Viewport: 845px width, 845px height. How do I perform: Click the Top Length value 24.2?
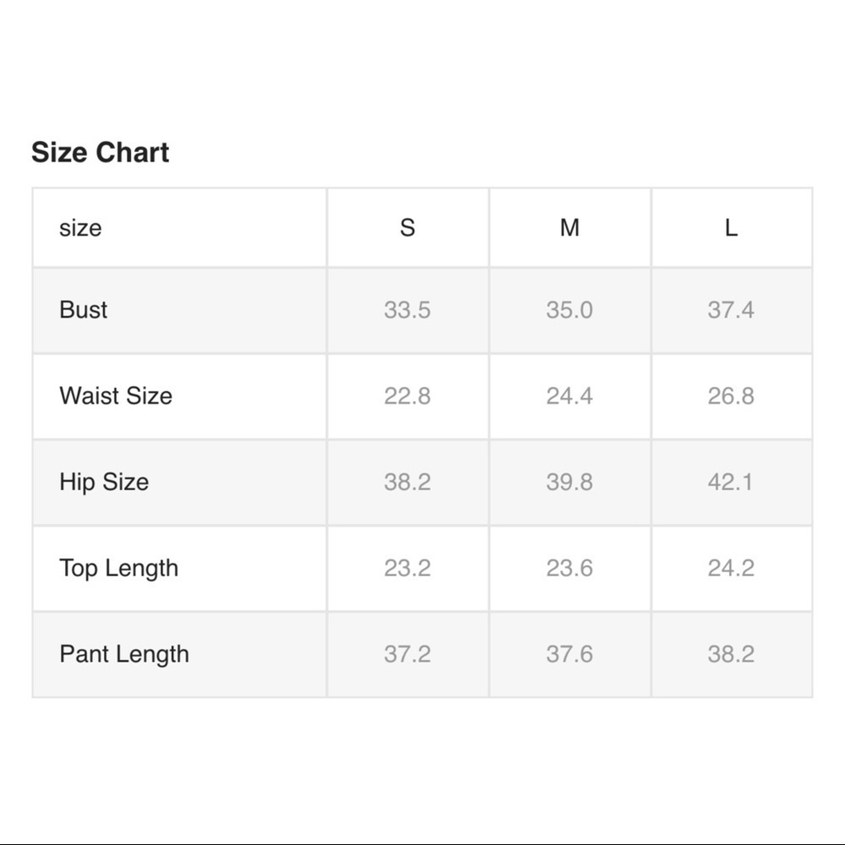pos(731,568)
